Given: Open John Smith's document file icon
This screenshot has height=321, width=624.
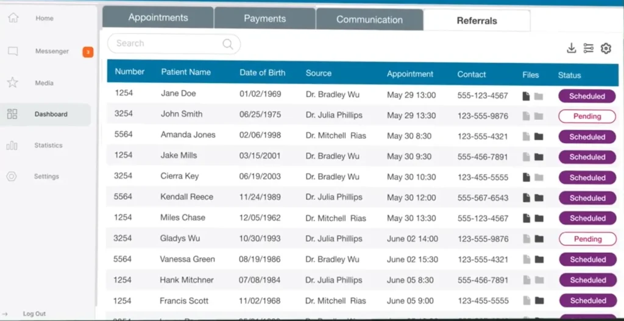Looking at the screenshot, I should 526,116.
